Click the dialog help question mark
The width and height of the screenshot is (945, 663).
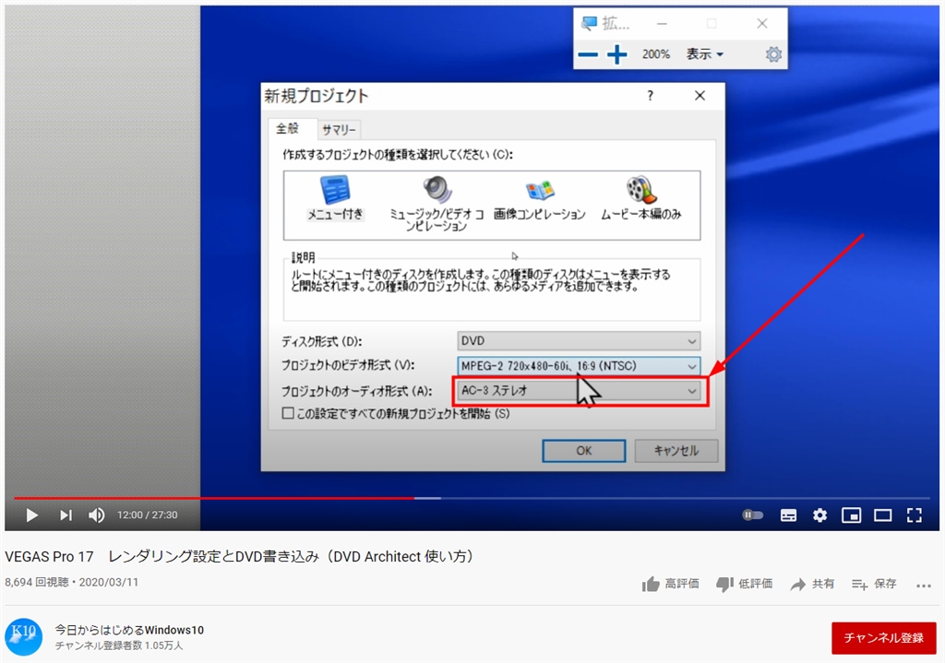point(650,96)
